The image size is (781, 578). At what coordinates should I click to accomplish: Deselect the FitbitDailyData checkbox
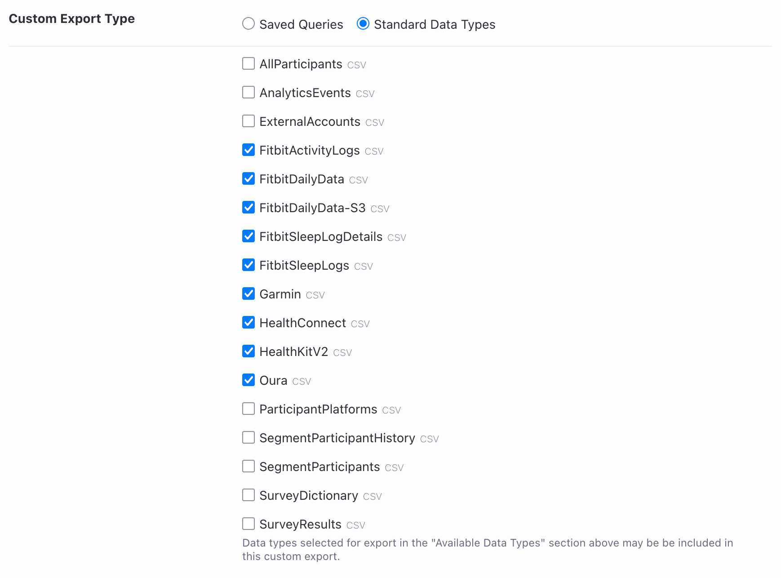pos(248,179)
